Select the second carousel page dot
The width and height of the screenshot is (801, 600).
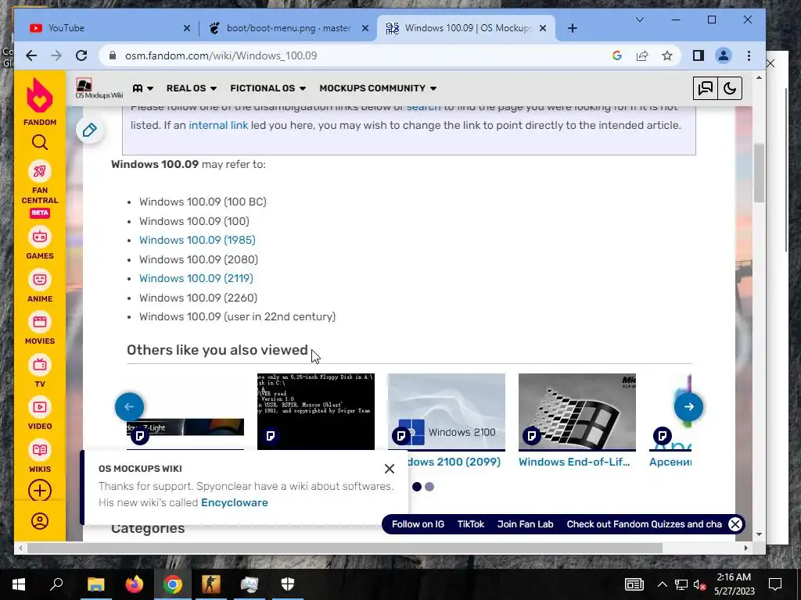click(429, 487)
